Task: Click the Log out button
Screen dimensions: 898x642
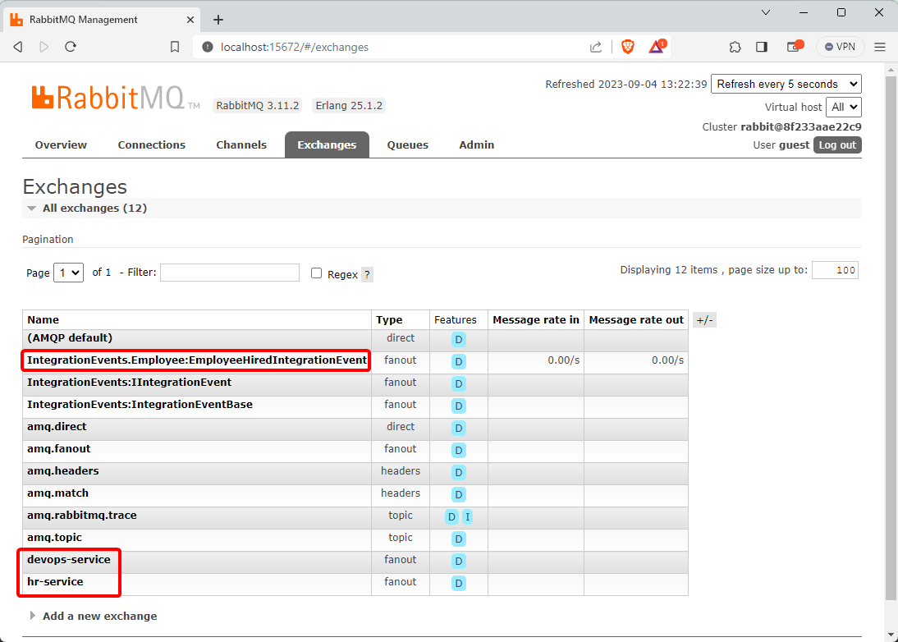Action: 837,145
